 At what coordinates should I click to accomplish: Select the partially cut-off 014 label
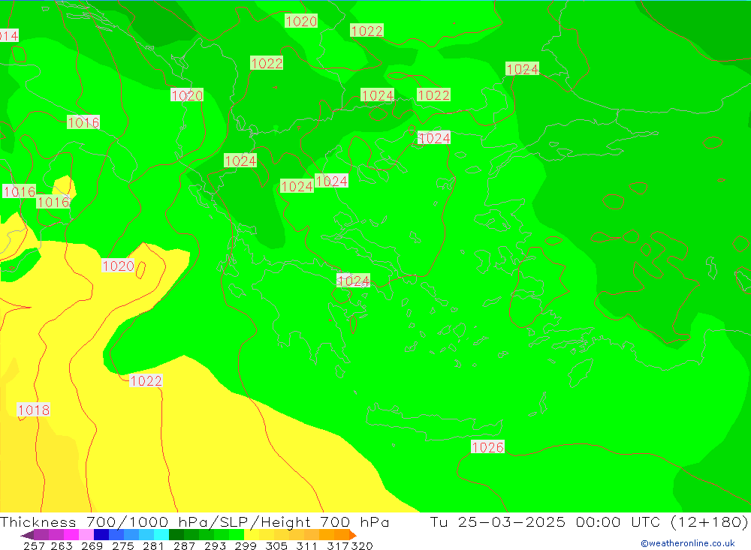point(9,35)
